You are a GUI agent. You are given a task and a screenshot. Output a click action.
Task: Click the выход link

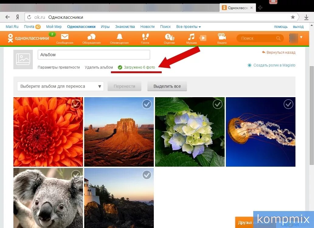click(x=298, y=27)
